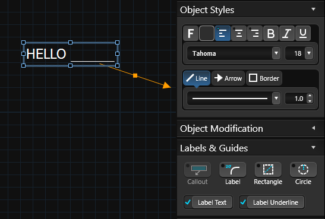Toggle the Label Underline checkbox
The height and width of the screenshot is (219, 325).
pyautogui.click(x=243, y=202)
